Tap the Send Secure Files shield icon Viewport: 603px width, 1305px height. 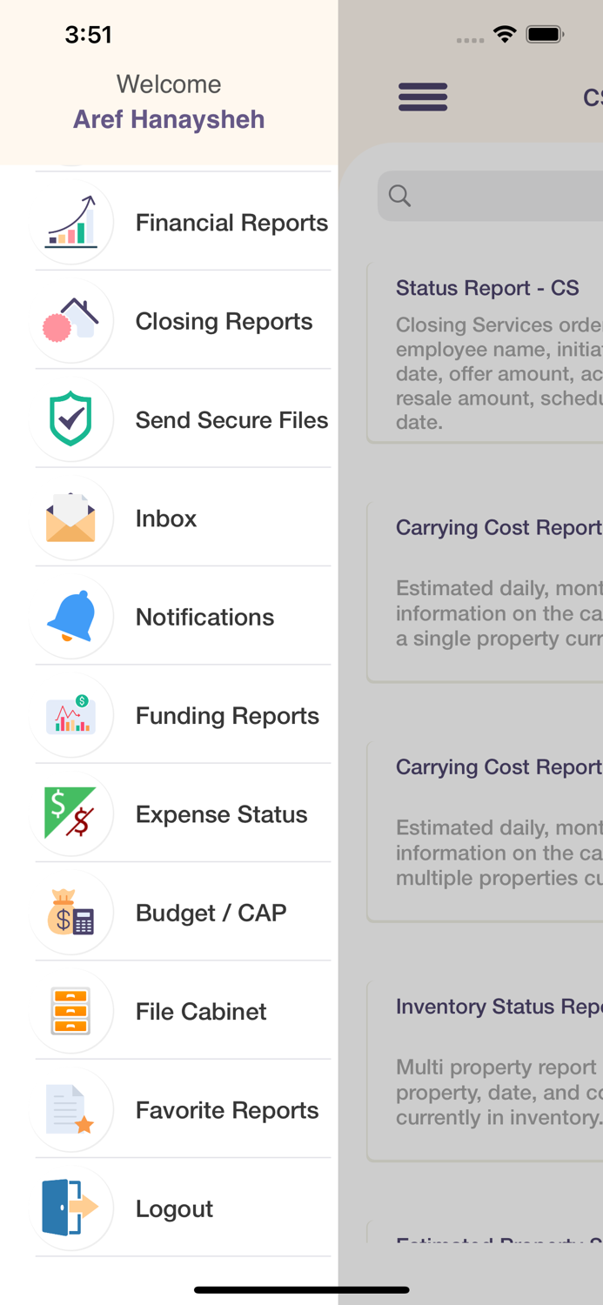tap(71, 419)
